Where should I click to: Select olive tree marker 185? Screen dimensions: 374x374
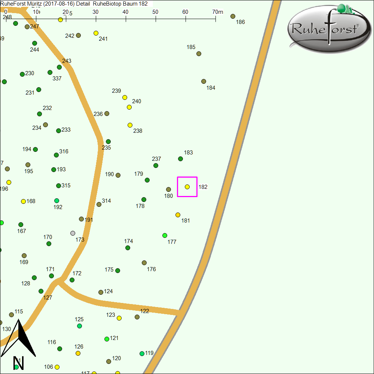tap(199, 54)
